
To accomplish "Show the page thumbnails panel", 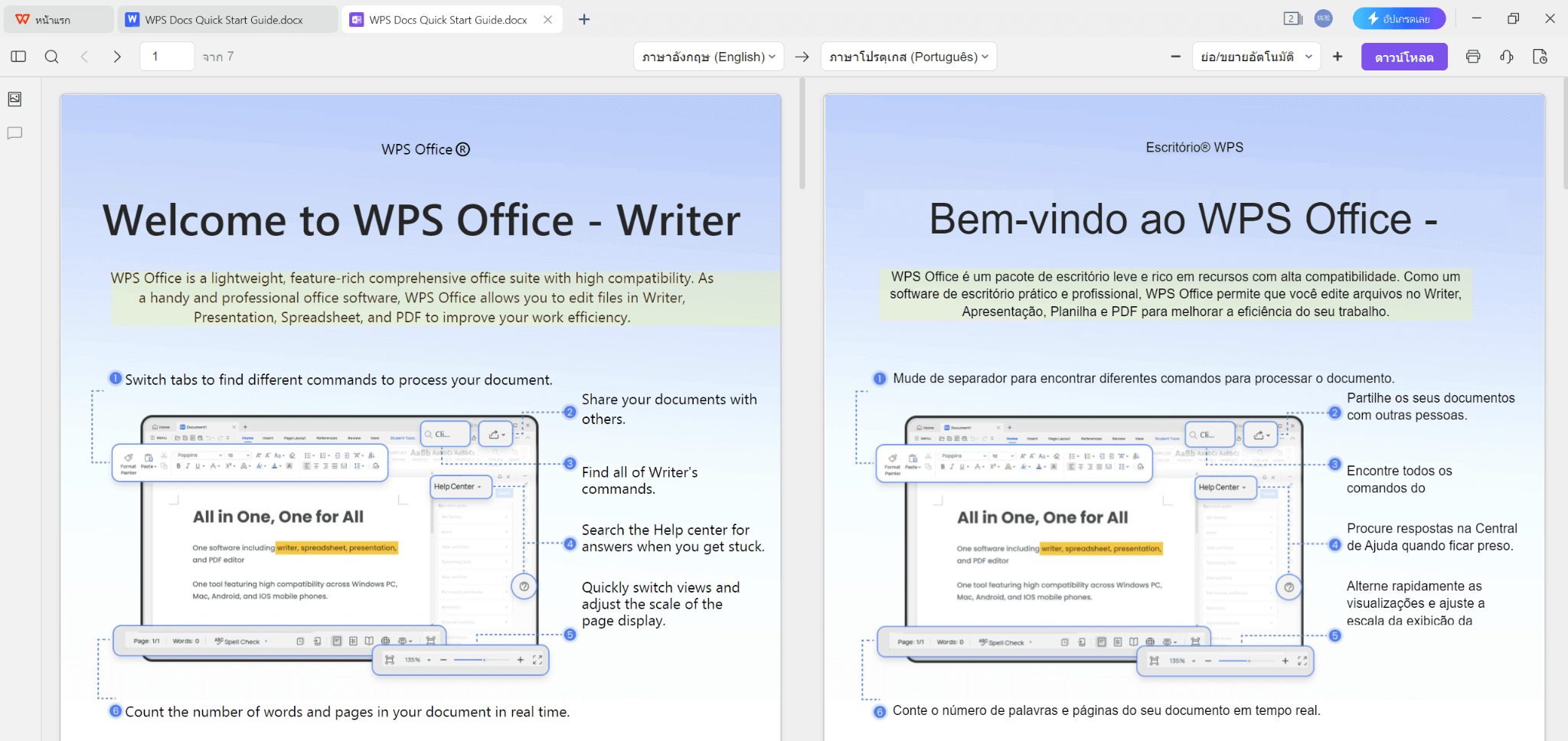I will tap(15, 99).
